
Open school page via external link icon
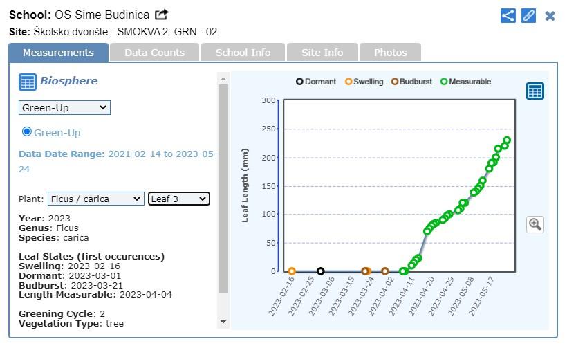(x=161, y=15)
